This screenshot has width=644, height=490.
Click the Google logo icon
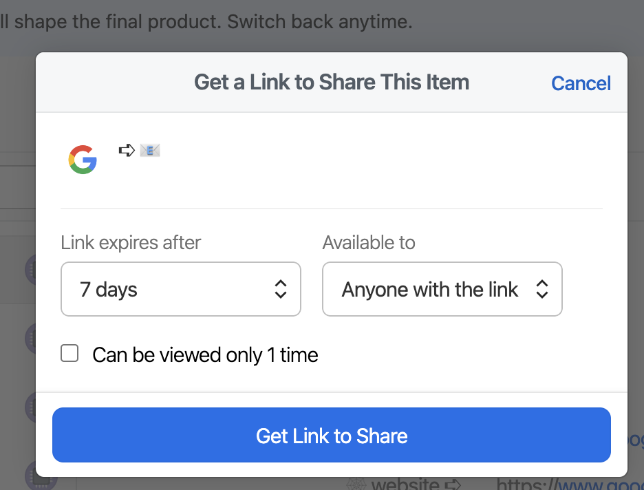83,160
